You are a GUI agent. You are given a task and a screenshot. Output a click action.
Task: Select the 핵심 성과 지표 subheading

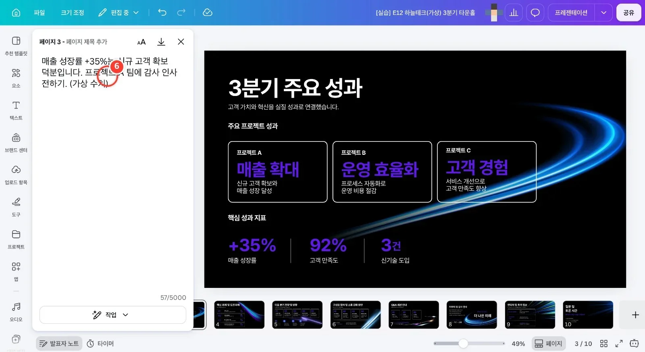click(247, 218)
